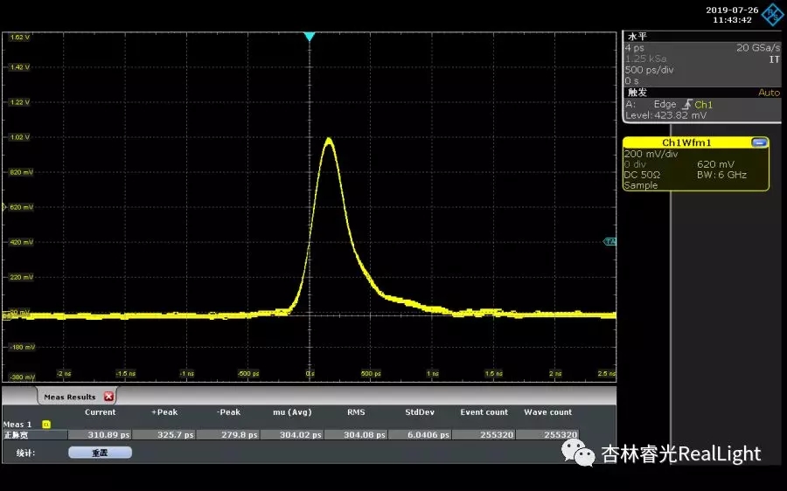Viewport: 787px width, 491px height.
Task: Close the Meas Results tab
Action: (109, 397)
